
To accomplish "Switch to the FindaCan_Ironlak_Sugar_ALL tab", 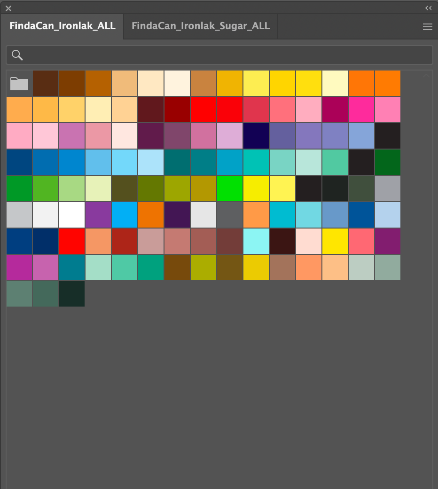I will 201,26.
